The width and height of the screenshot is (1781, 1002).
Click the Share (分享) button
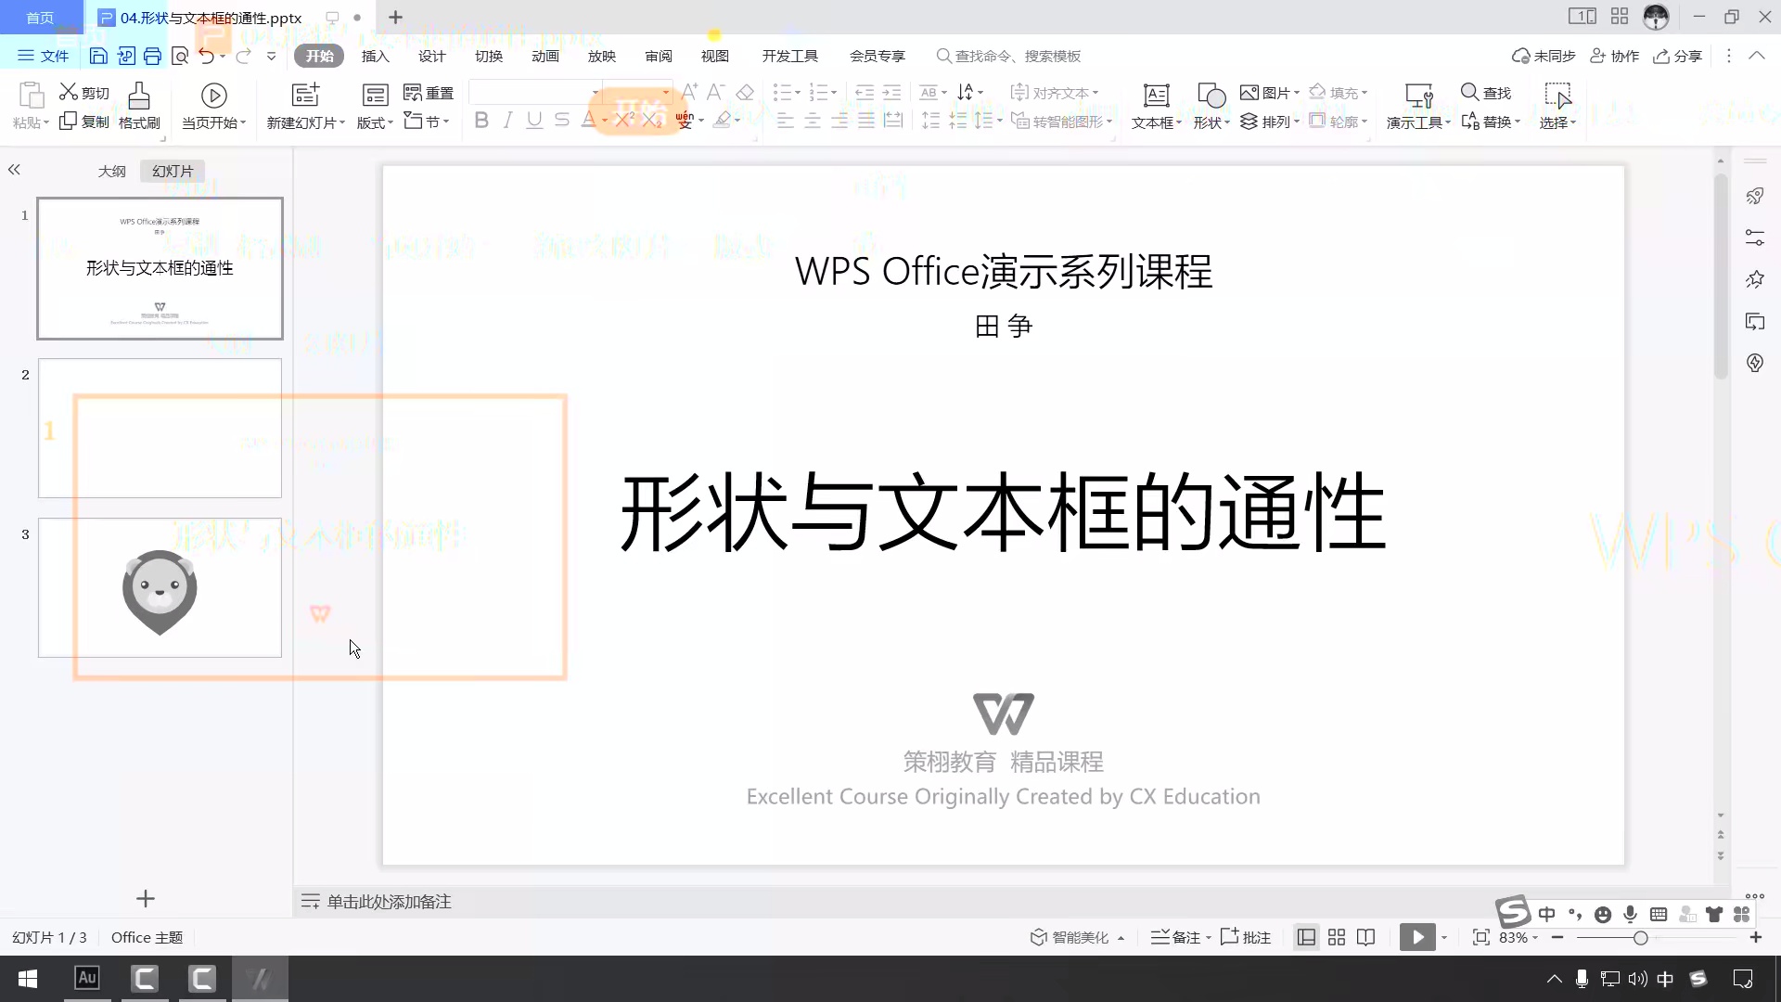click(x=1678, y=56)
